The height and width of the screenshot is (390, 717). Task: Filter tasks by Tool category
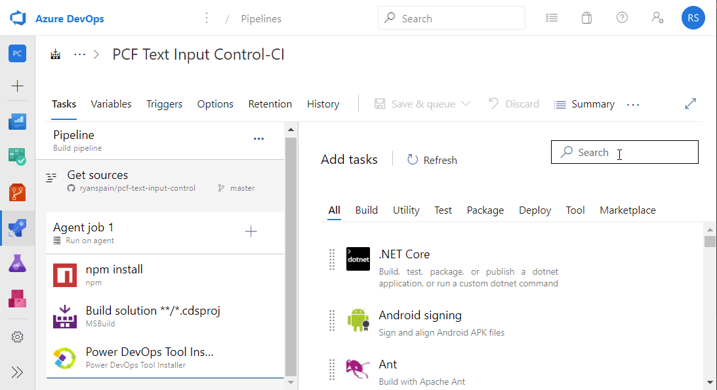(x=575, y=210)
